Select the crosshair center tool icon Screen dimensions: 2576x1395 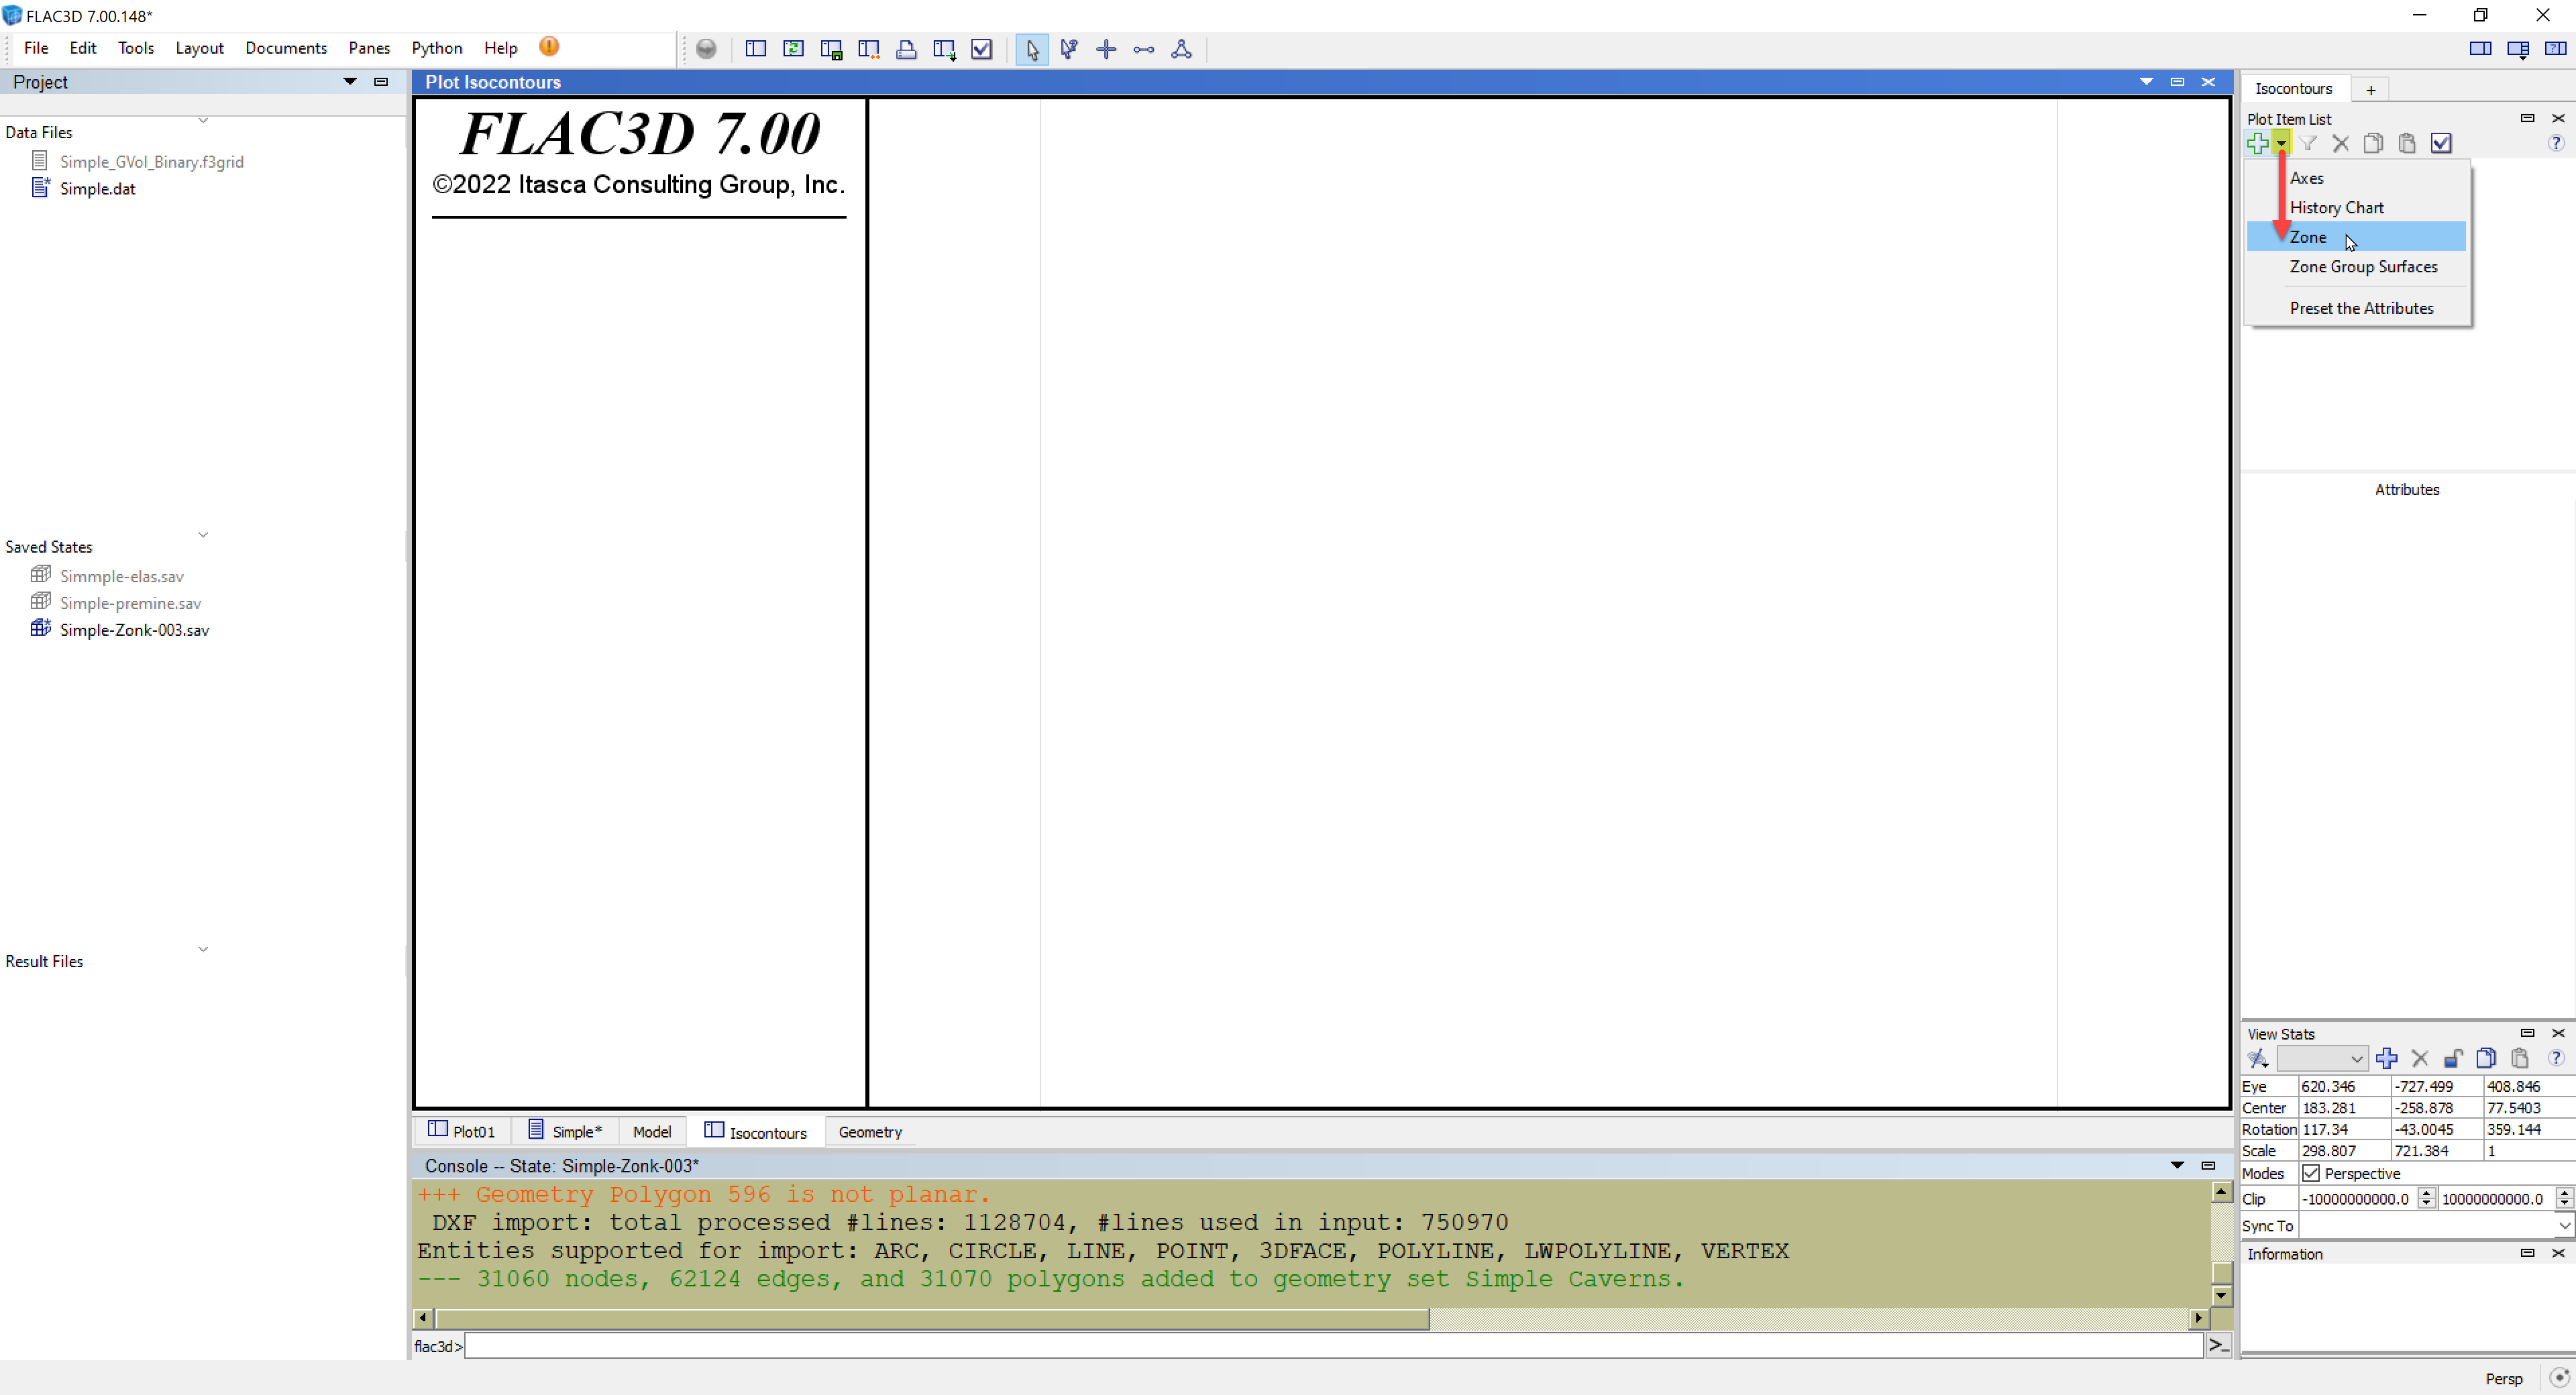[x=1106, y=49]
